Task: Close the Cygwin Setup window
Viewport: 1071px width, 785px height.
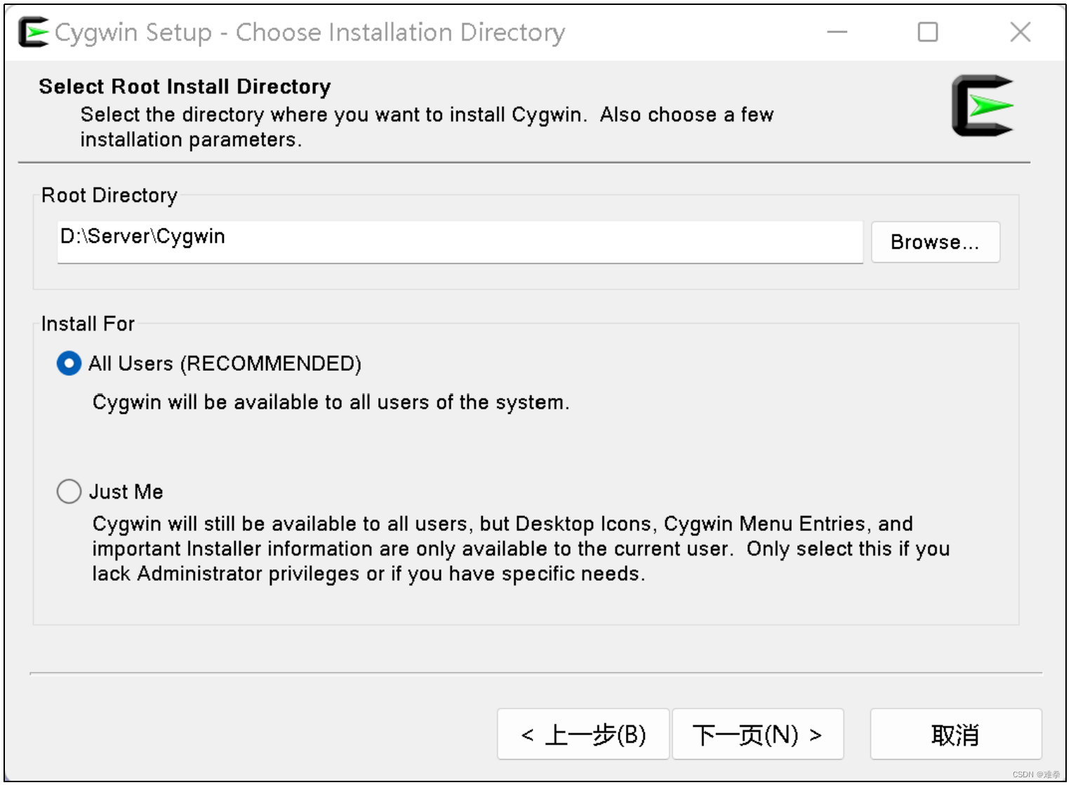Action: click(1020, 32)
